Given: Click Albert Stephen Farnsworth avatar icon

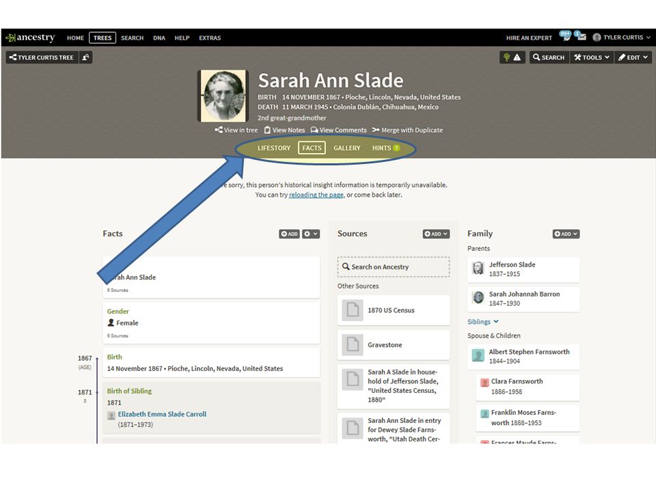Looking at the screenshot, I should [478, 355].
